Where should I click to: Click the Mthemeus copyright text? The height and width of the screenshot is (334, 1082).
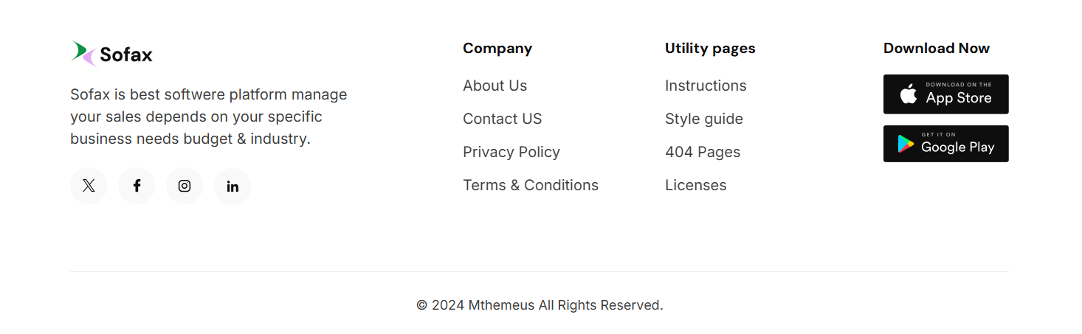coord(540,305)
